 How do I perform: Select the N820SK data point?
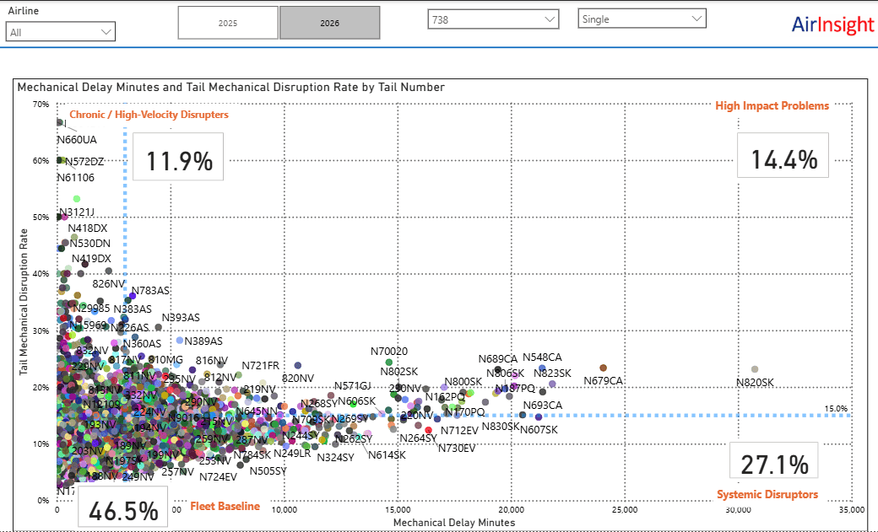pyautogui.click(x=755, y=369)
